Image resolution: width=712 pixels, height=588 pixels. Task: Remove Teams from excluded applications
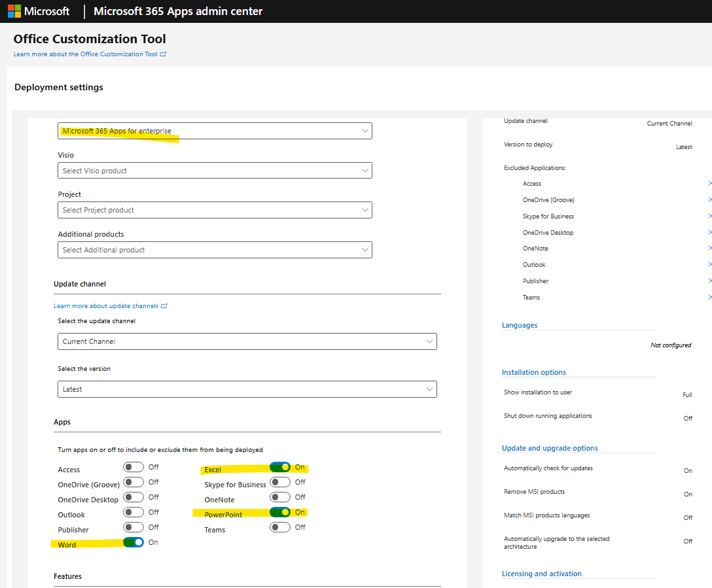coord(709,297)
